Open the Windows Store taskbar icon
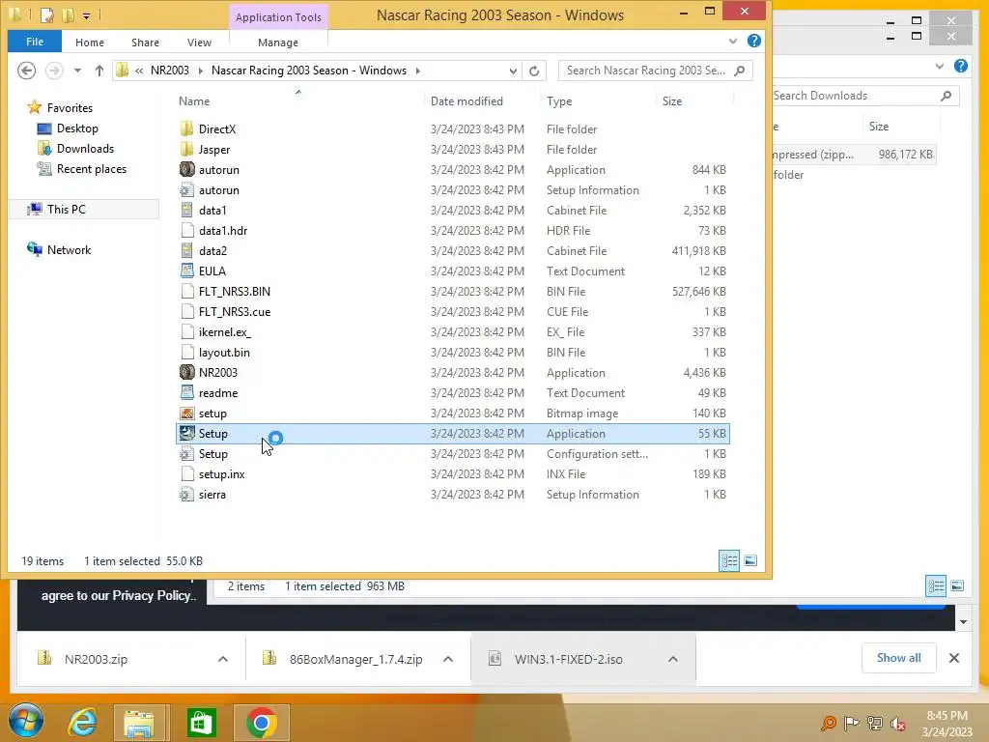Screen dimensions: 989x742 click(x=201, y=723)
